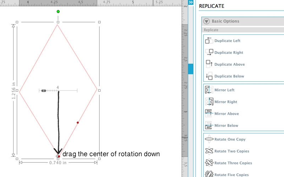Choose Mirror Right text option
Image resolution: width=284 pixels, height=177 pixels.
tap(226, 102)
